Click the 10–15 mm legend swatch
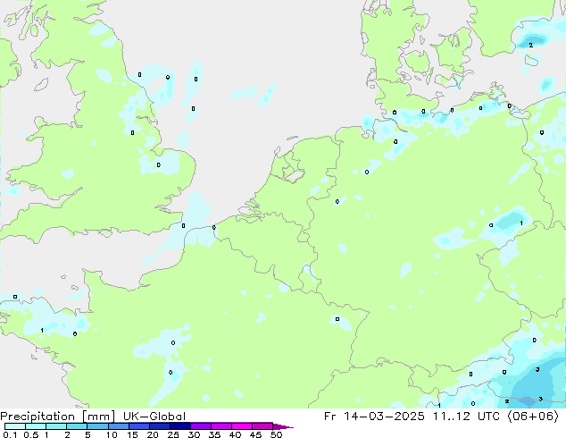This screenshot has height=438, width=566. [119, 426]
